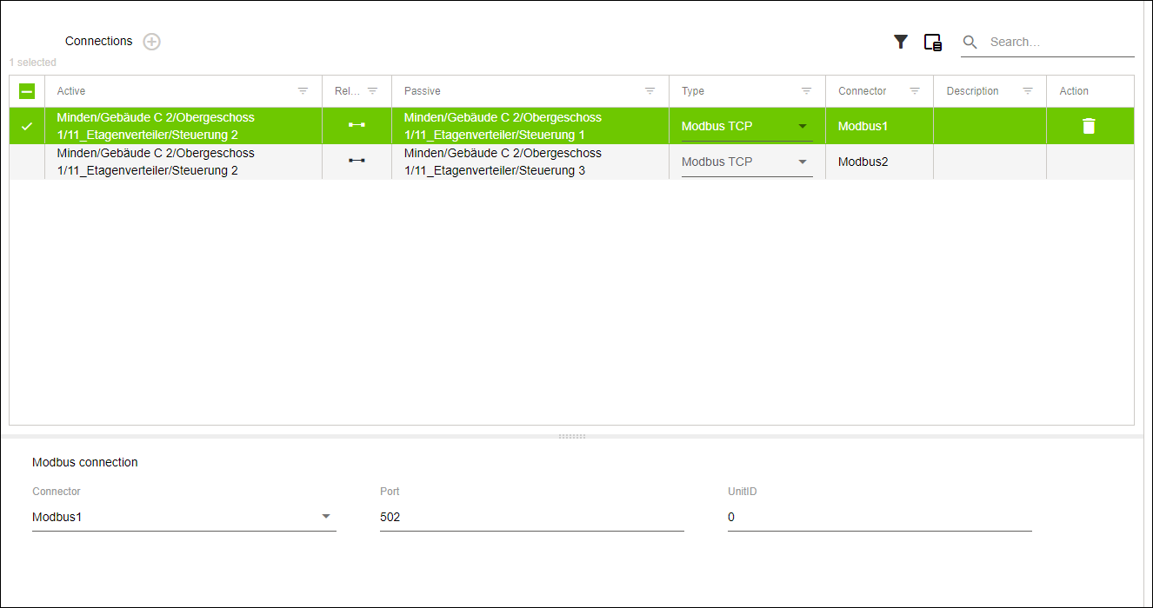Open the Passive column filter menu
1153x608 pixels.
(650, 91)
